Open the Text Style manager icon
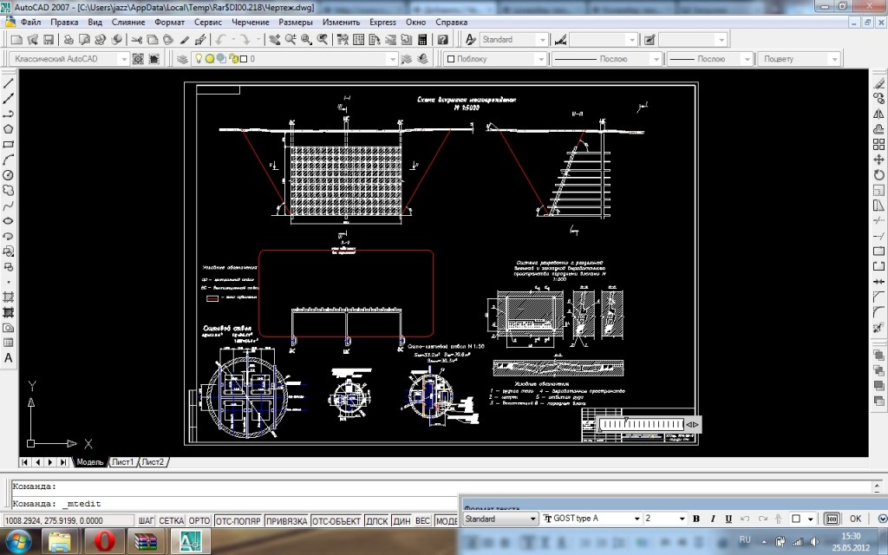This screenshot has width=888, height=555. point(471,40)
